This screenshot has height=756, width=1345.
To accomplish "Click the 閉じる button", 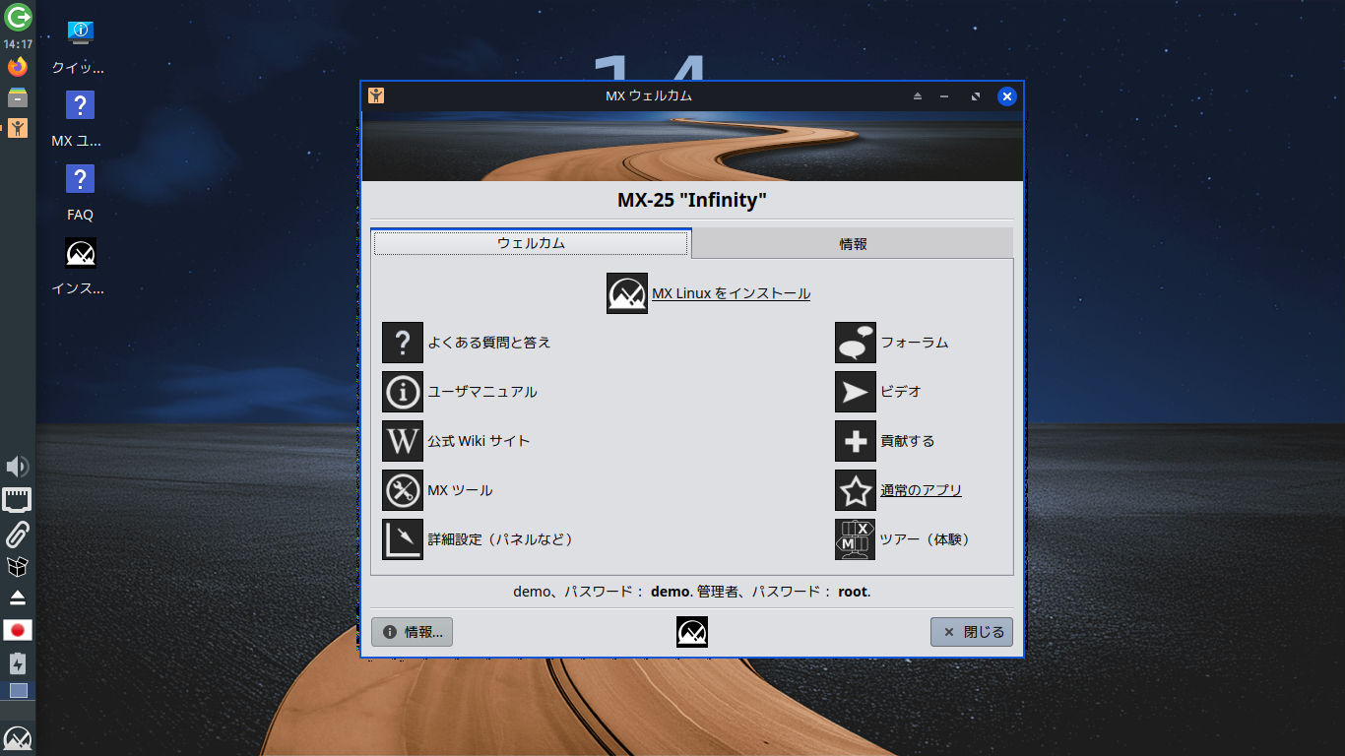I will [972, 632].
